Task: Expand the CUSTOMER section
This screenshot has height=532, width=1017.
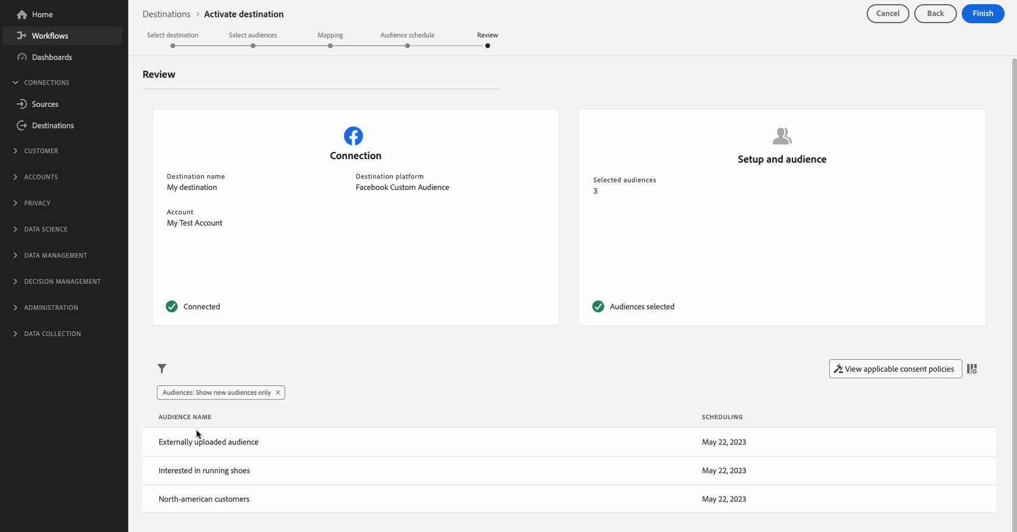Action: [15, 151]
